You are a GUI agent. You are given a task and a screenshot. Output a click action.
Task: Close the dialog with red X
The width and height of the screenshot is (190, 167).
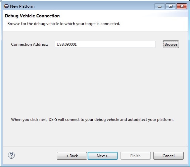(182, 6)
